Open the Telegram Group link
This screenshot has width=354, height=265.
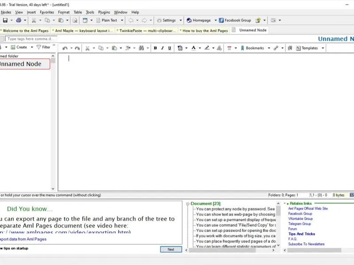tap(300, 224)
